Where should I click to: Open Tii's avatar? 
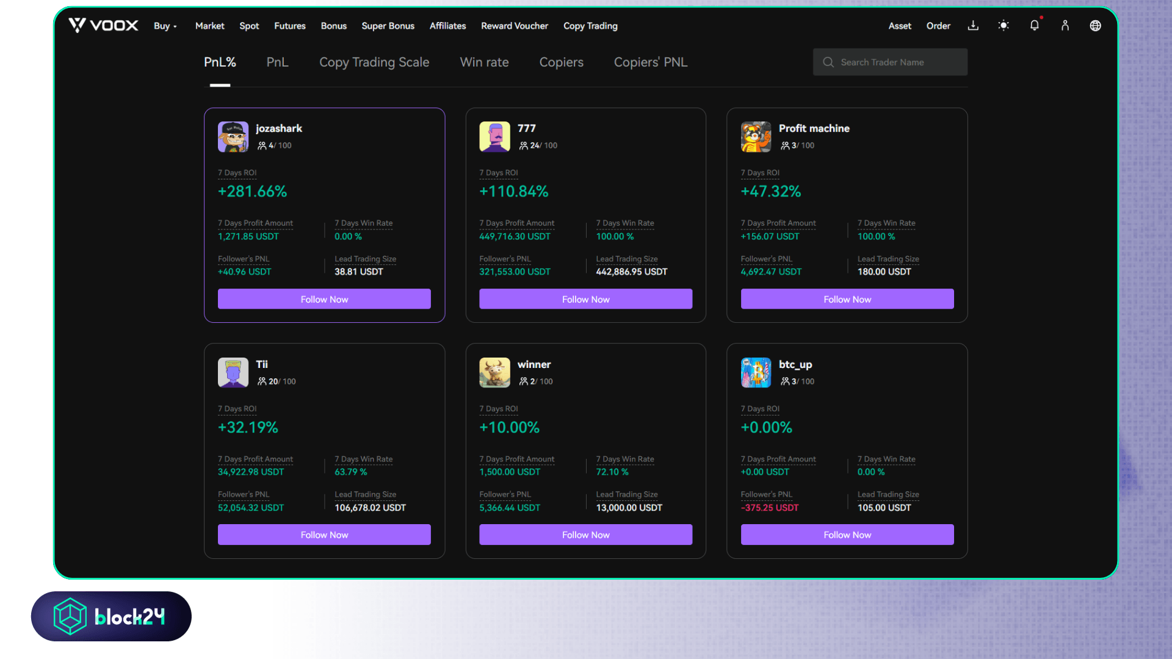coord(233,372)
